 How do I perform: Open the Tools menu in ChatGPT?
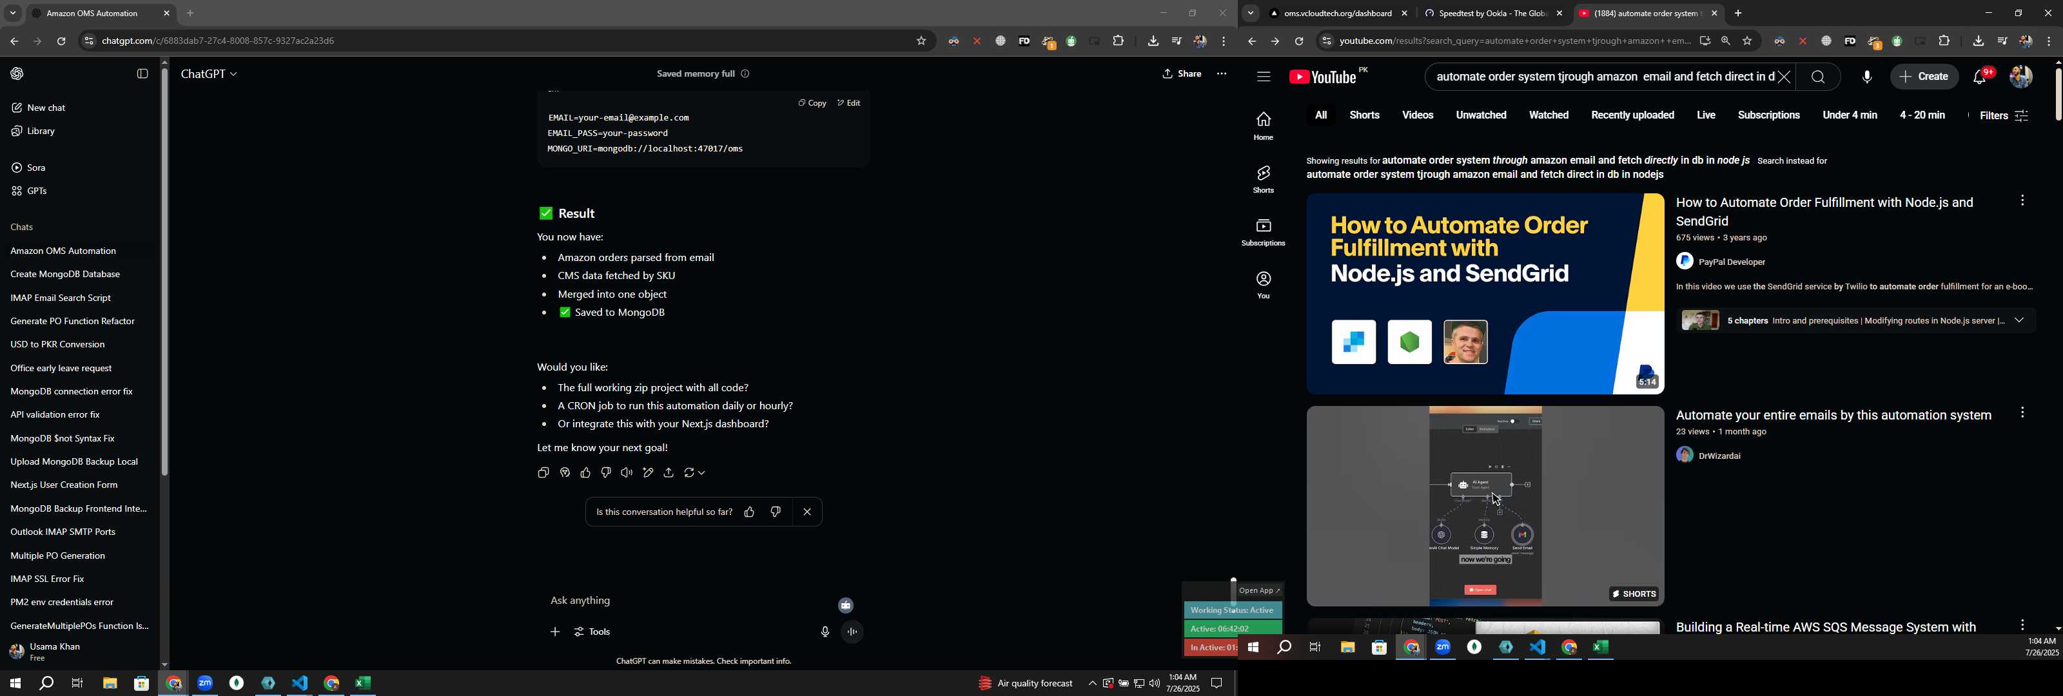(593, 633)
